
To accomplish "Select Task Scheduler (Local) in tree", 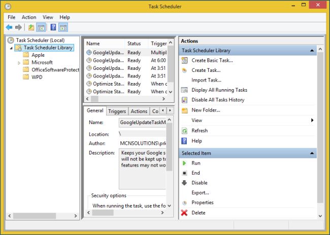I will [x=40, y=41].
